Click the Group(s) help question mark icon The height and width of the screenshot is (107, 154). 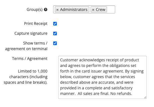[46, 10]
